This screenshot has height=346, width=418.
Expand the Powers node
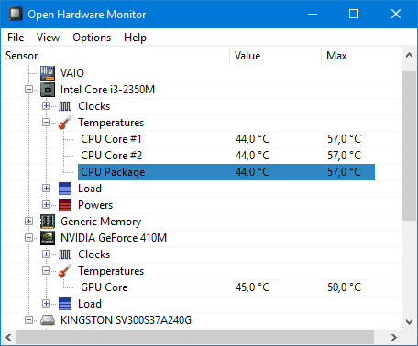(x=46, y=205)
